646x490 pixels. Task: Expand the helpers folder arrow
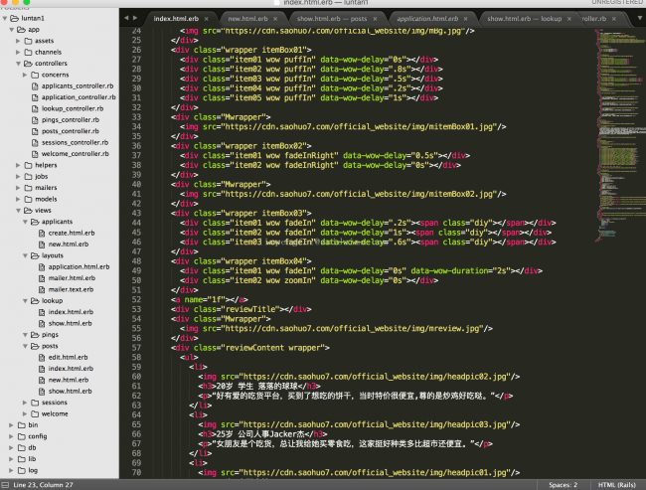coord(18,165)
